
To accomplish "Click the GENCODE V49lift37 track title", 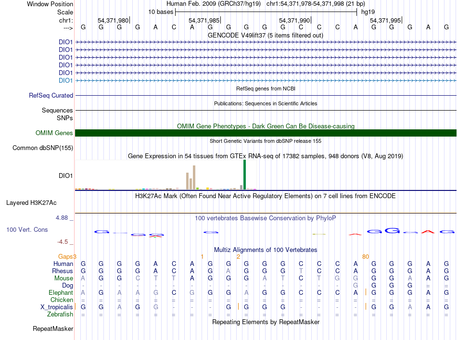I will click(265, 36).
